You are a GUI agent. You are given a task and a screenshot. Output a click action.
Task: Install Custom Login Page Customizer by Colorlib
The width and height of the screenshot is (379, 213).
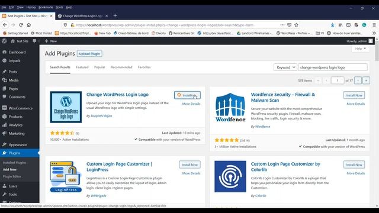(354, 164)
